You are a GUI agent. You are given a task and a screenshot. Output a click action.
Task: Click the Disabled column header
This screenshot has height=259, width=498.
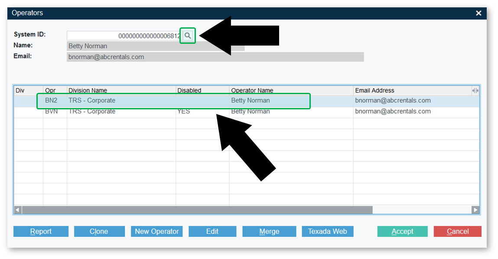[189, 91]
